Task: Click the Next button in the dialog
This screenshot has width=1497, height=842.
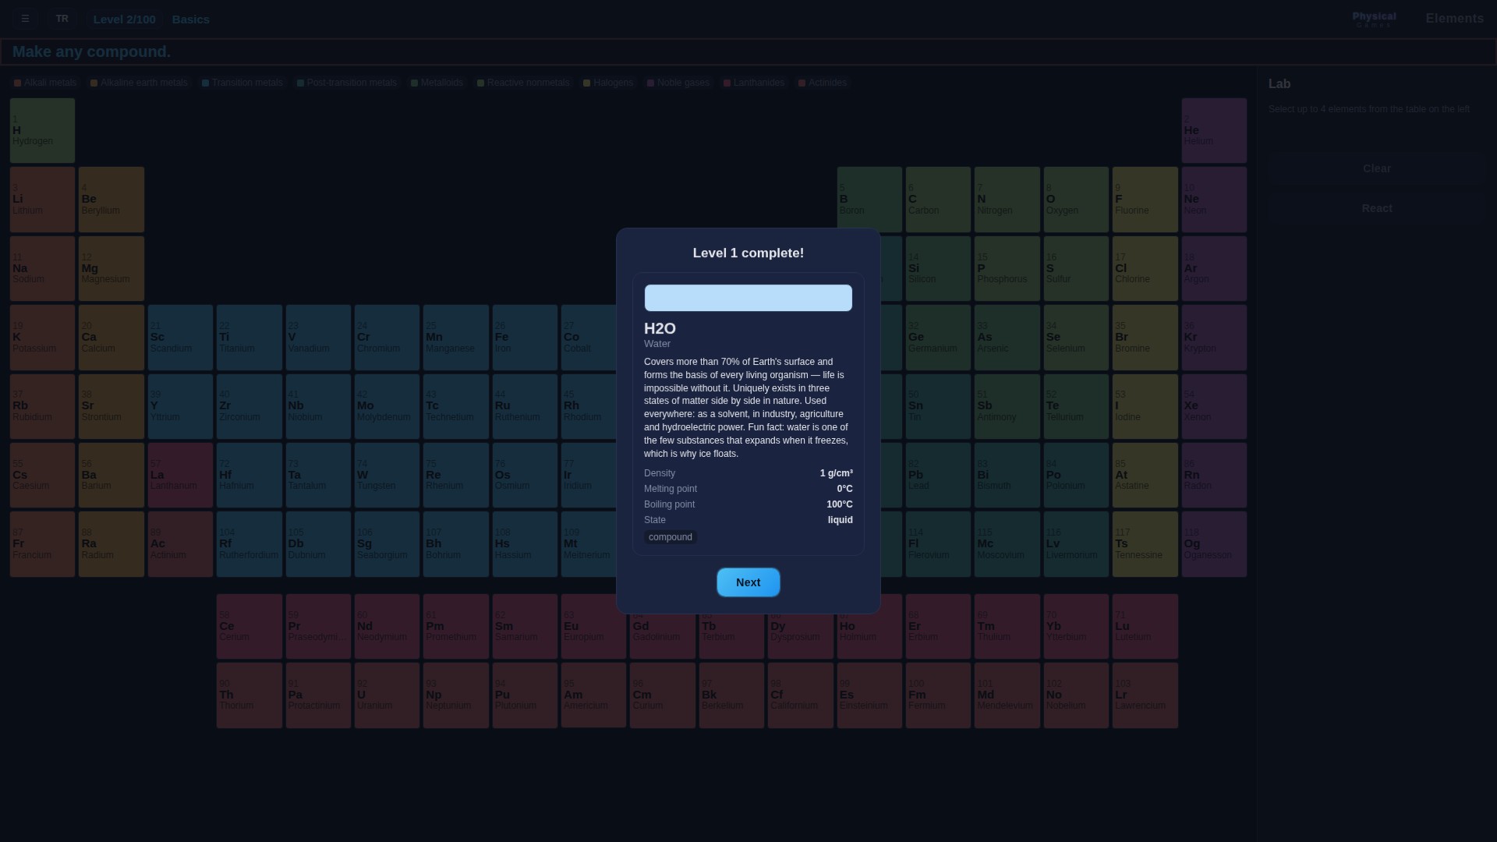Action: click(748, 582)
